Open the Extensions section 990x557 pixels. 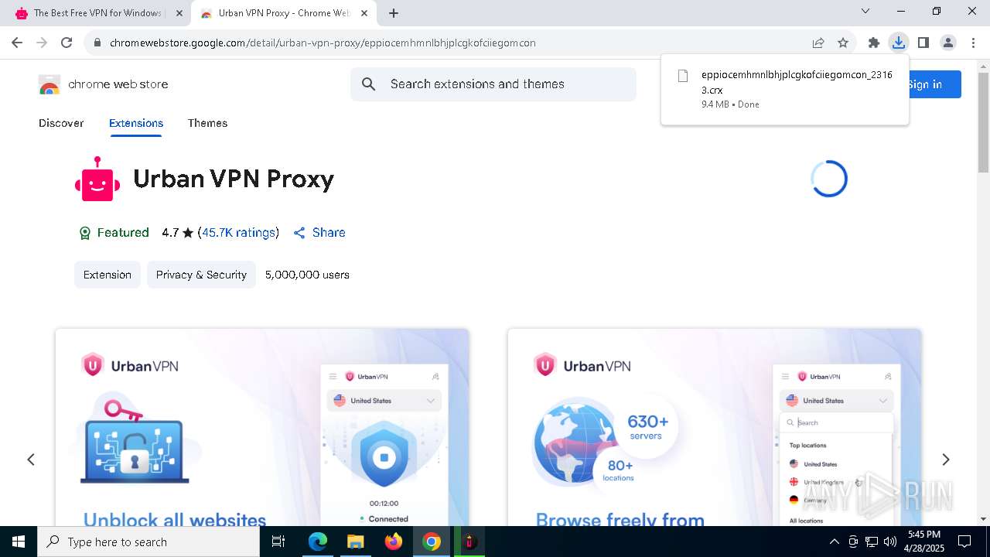tap(136, 123)
